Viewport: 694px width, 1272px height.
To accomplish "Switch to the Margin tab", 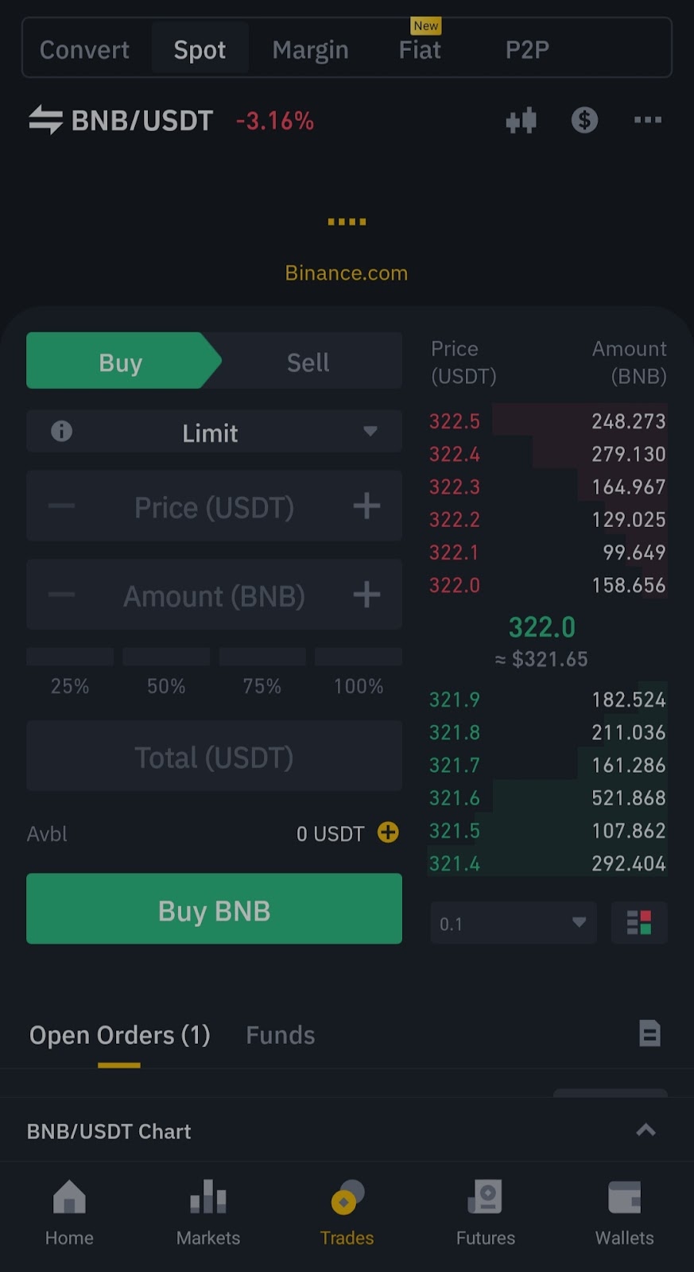I will click(x=310, y=50).
